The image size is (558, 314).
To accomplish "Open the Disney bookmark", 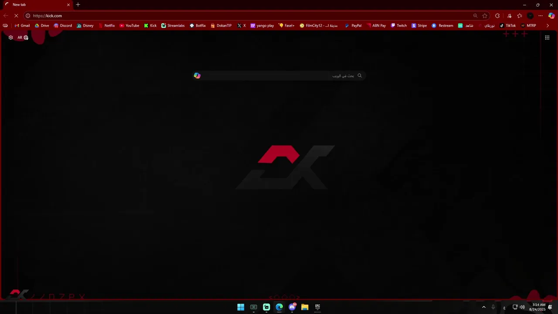I will [85, 26].
